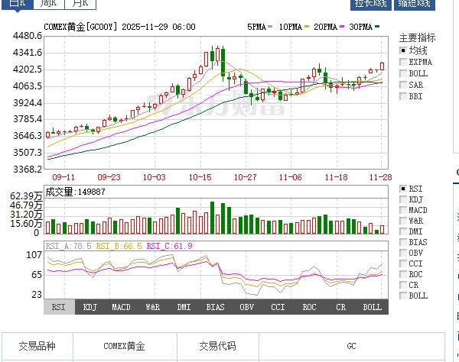
Task: Open the CCI tab in bottom indicator bar
Action: (x=278, y=307)
